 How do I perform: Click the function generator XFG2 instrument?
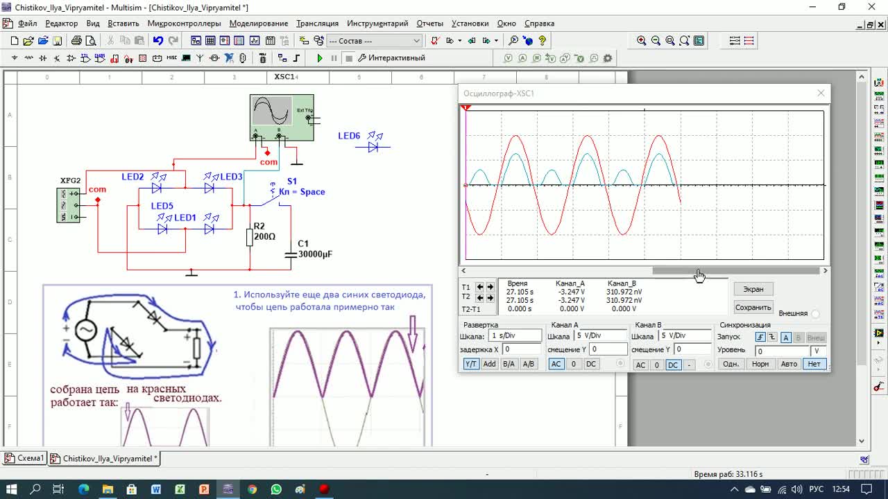[69, 205]
